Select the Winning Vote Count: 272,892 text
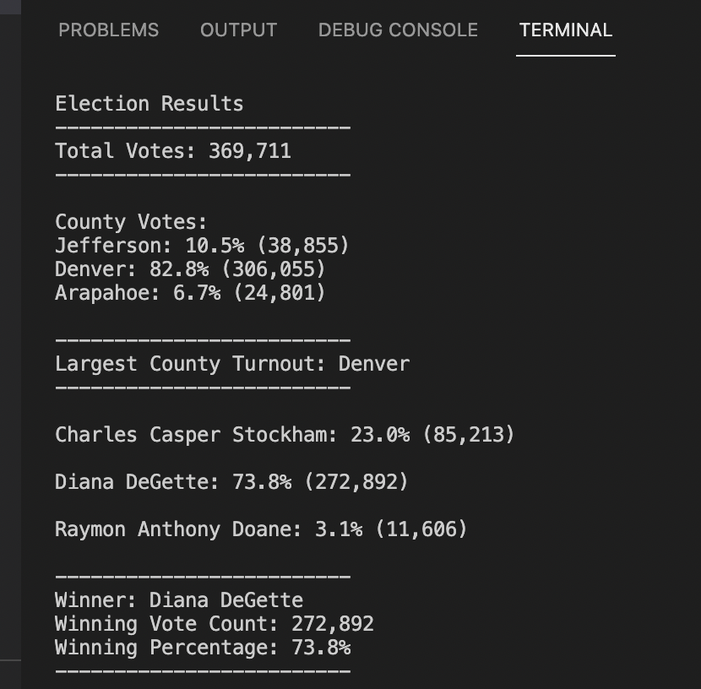Screen dimensions: 701x689 coord(215,623)
